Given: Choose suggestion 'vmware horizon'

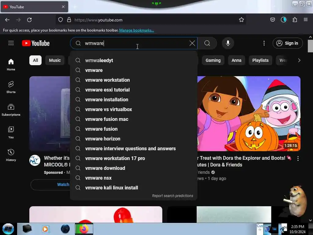Looking at the screenshot, I should pyautogui.click(x=134, y=139).
